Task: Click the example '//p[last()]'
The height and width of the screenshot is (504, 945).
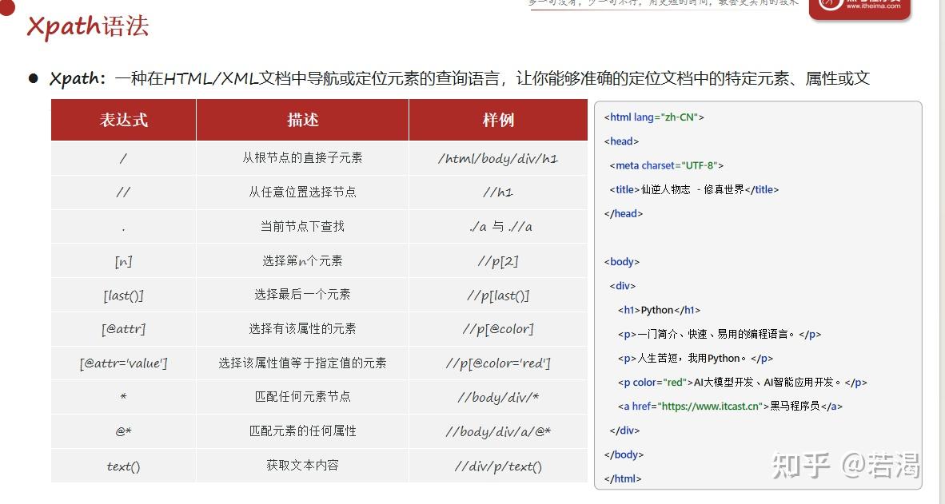Action: click(x=498, y=296)
